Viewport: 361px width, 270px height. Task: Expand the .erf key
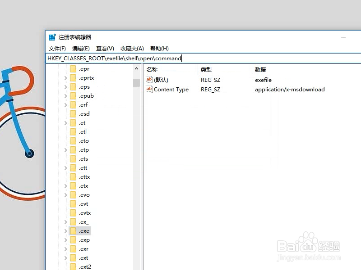pyautogui.click(x=65, y=105)
